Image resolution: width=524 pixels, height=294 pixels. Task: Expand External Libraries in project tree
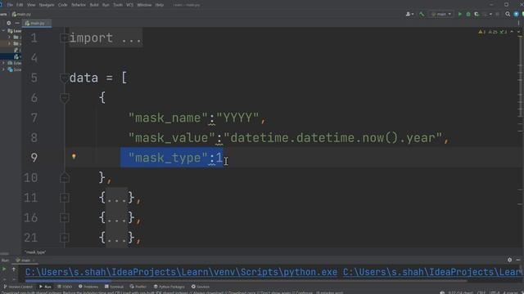pos(3,63)
